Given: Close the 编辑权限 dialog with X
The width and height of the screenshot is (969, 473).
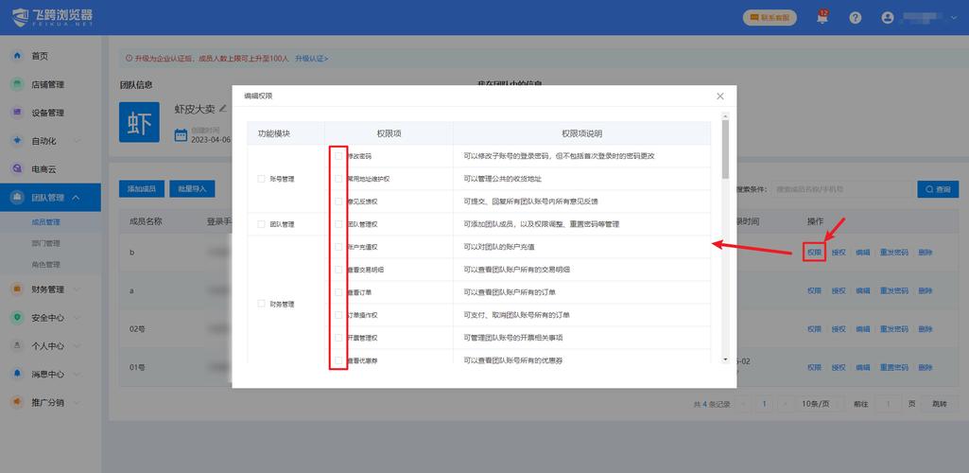Looking at the screenshot, I should pyautogui.click(x=719, y=96).
